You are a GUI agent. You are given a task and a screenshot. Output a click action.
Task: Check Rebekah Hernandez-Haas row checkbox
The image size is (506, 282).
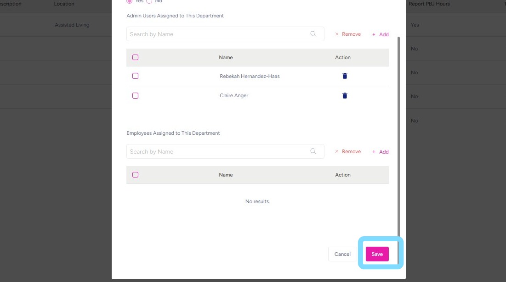click(x=135, y=76)
